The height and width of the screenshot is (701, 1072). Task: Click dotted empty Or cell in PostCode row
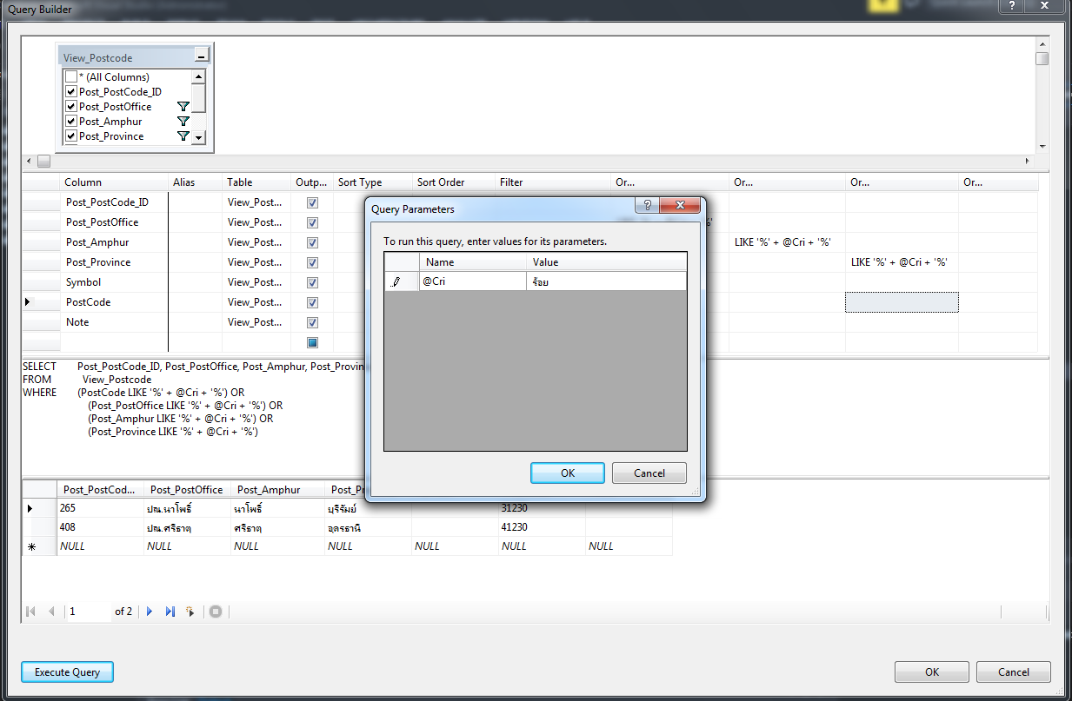click(x=902, y=302)
